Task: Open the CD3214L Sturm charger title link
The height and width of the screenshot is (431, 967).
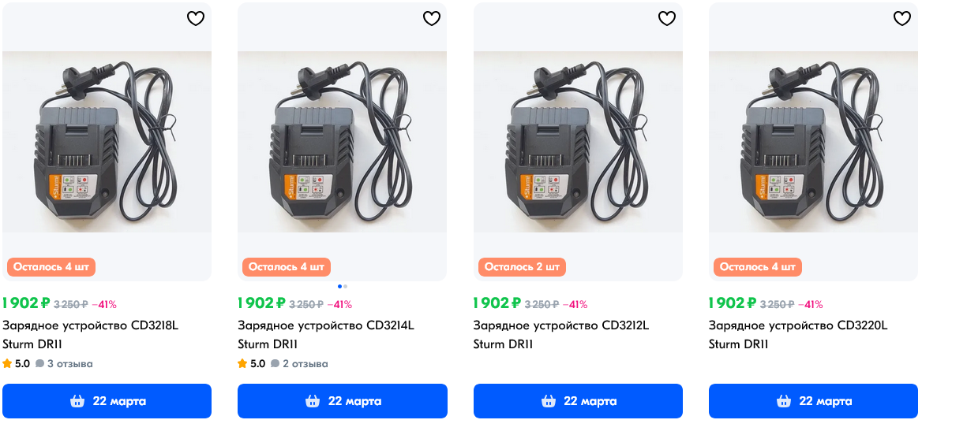Action: (326, 325)
